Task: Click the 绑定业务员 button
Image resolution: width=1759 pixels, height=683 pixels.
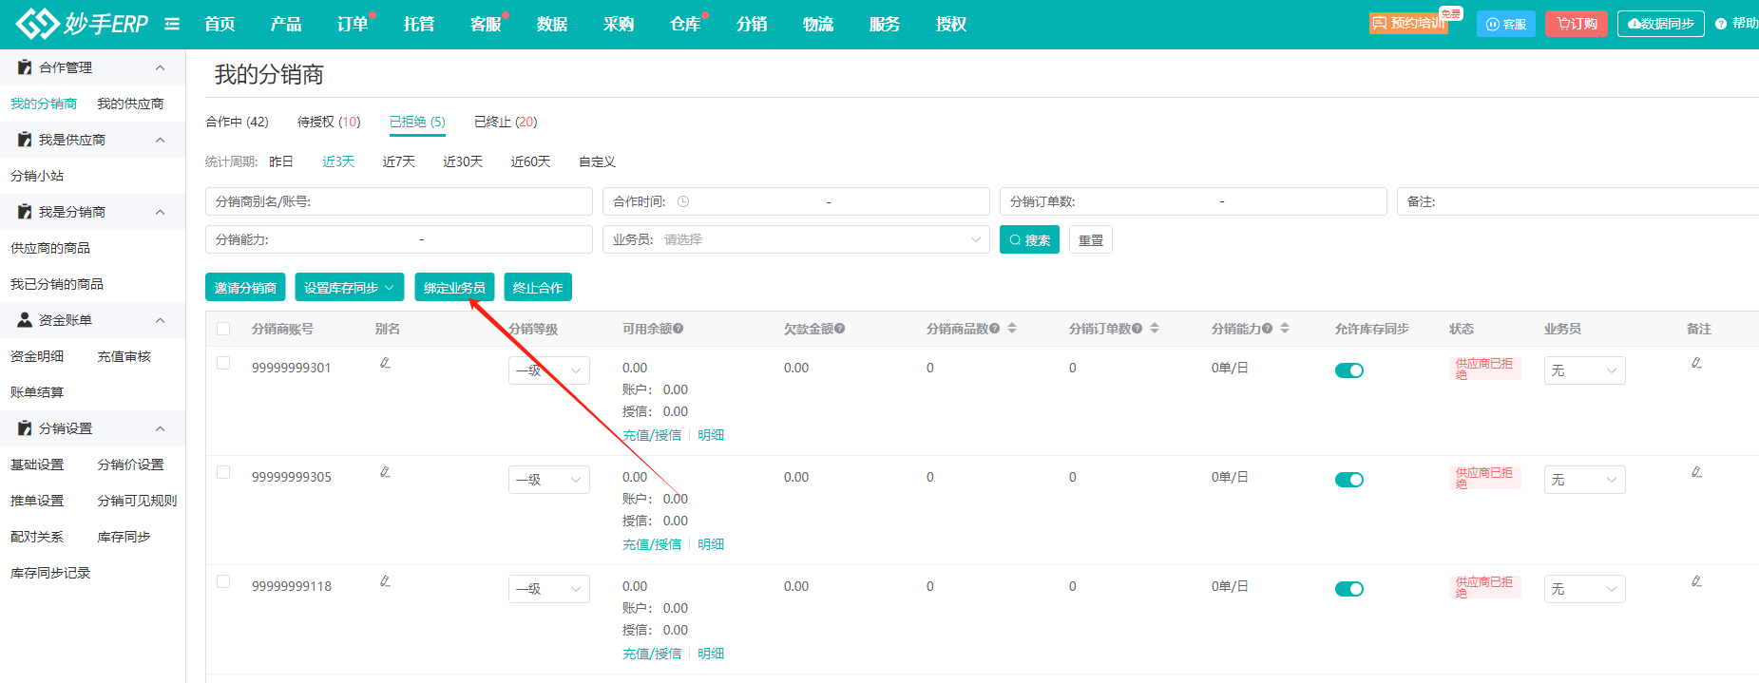Action: point(454,288)
